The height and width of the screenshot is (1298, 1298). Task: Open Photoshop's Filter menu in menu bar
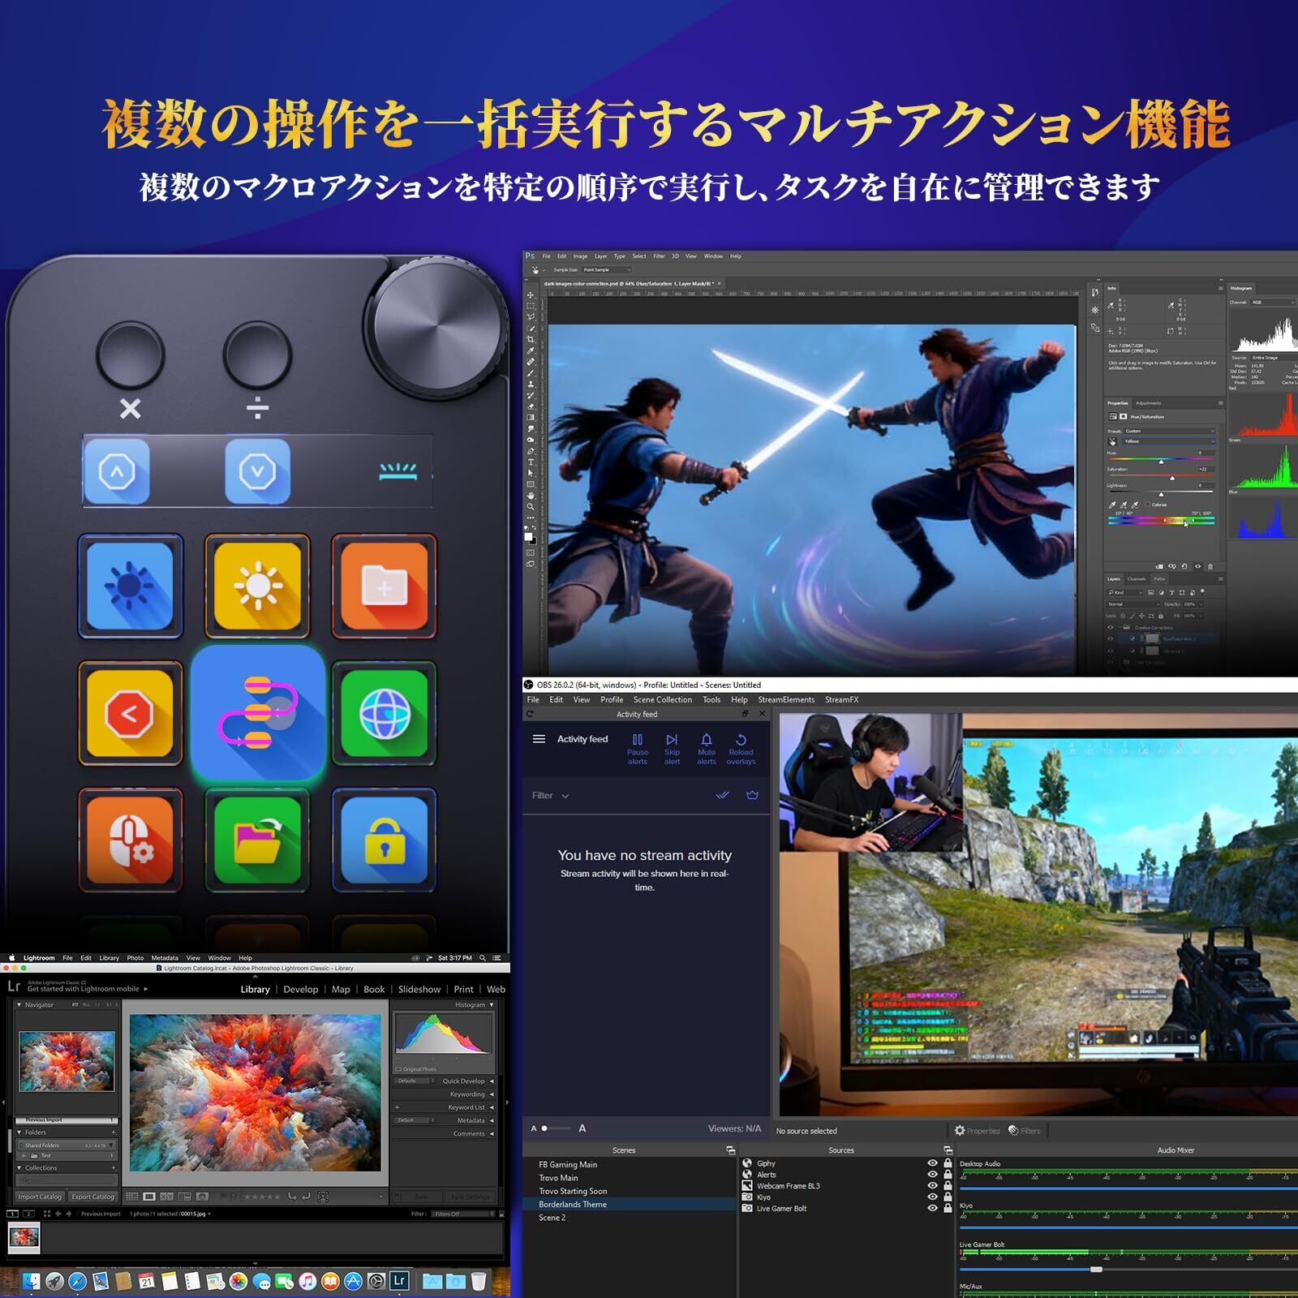(x=660, y=256)
